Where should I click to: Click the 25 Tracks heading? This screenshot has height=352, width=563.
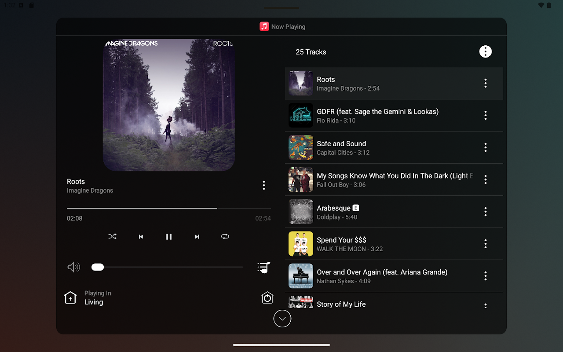311,52
